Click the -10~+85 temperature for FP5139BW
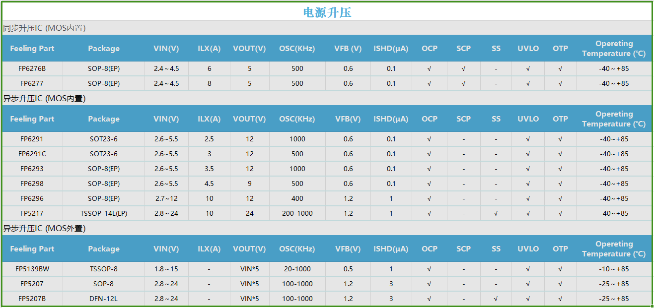The image size is (654, 308). click(x=614, y=269)
